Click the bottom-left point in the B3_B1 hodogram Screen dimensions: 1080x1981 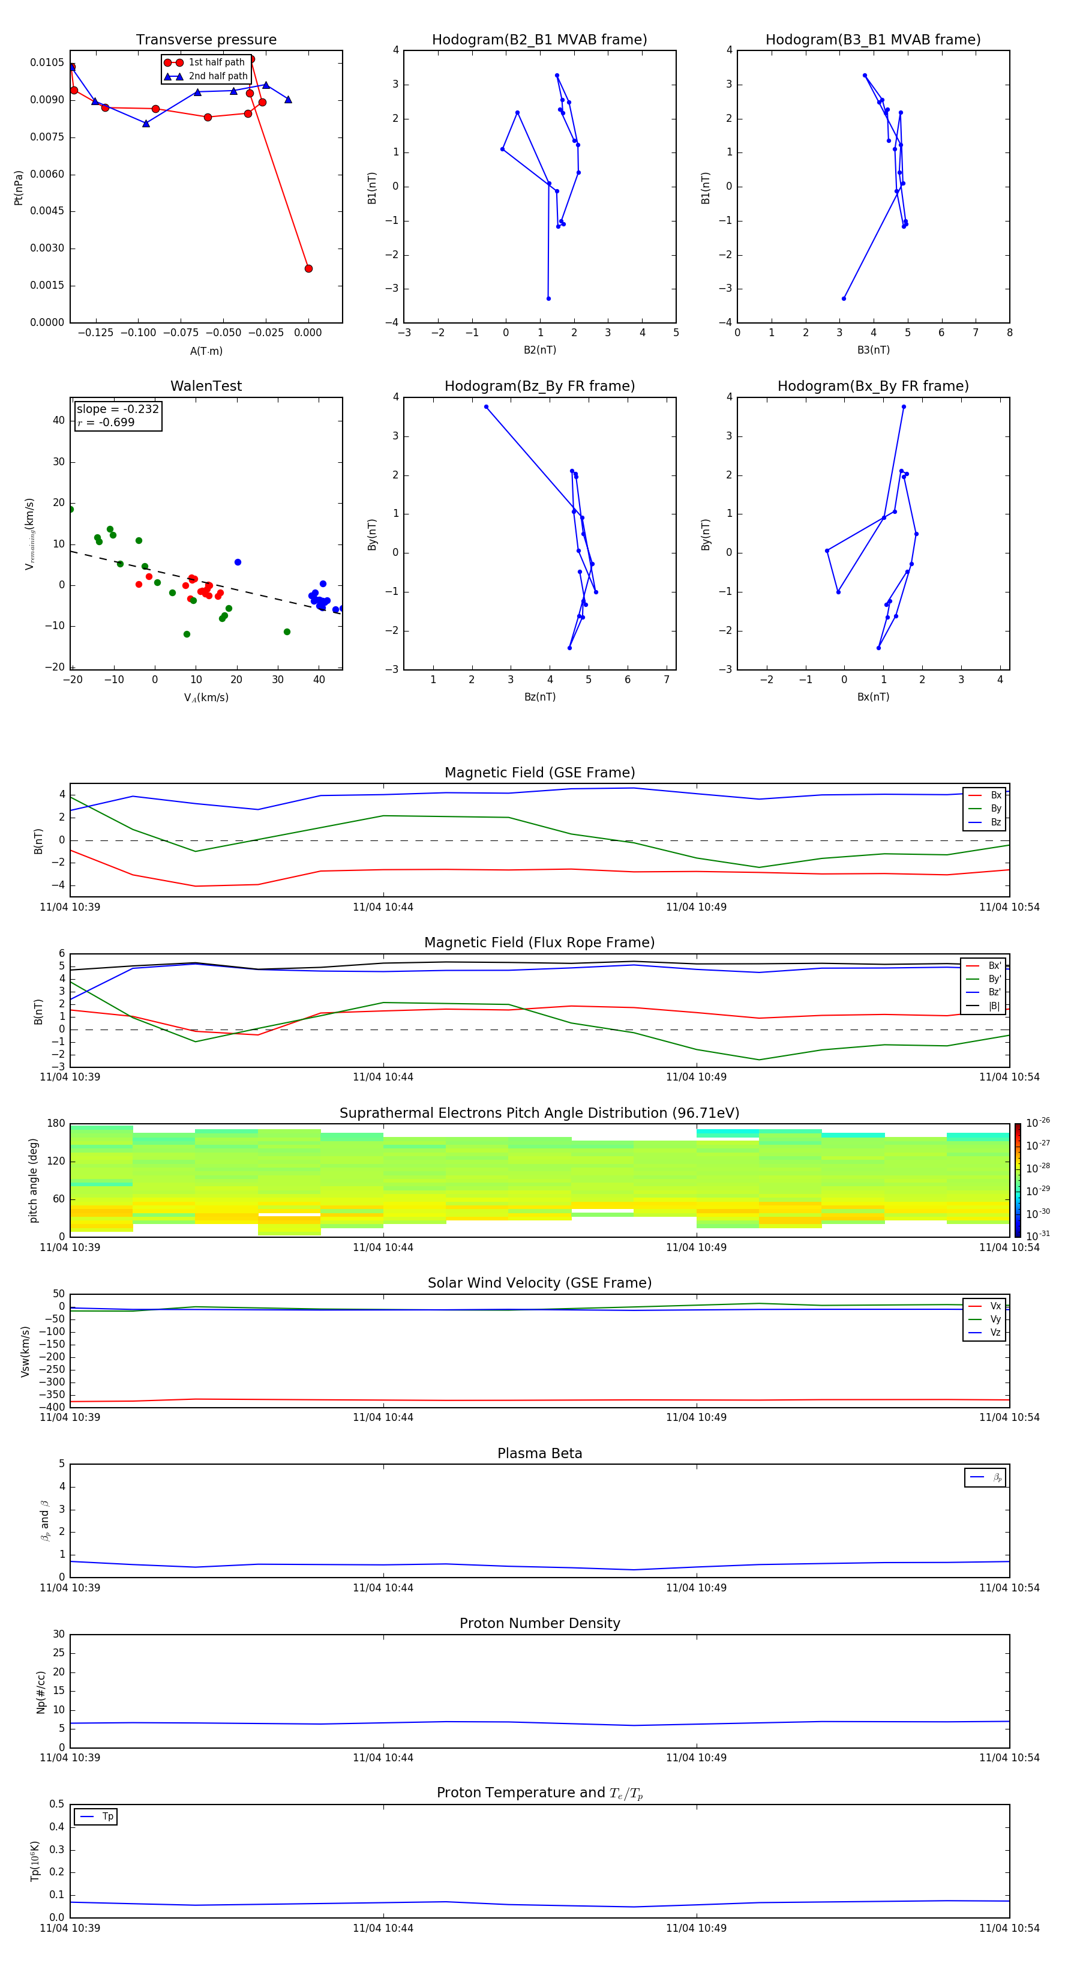pyautogui.click(x=844, y=298)
